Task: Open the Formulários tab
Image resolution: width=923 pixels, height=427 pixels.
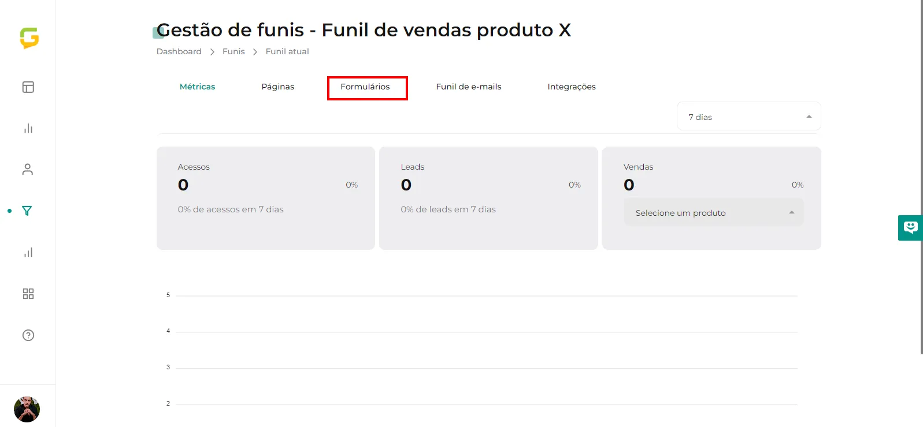Action: click(x=365, y=87)
